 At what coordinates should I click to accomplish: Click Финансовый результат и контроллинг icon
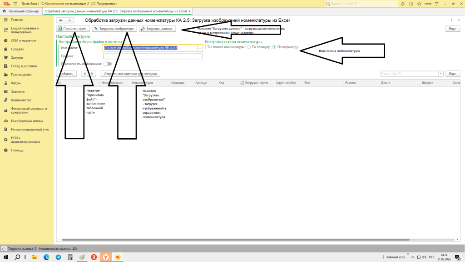[x=5, y=111]
